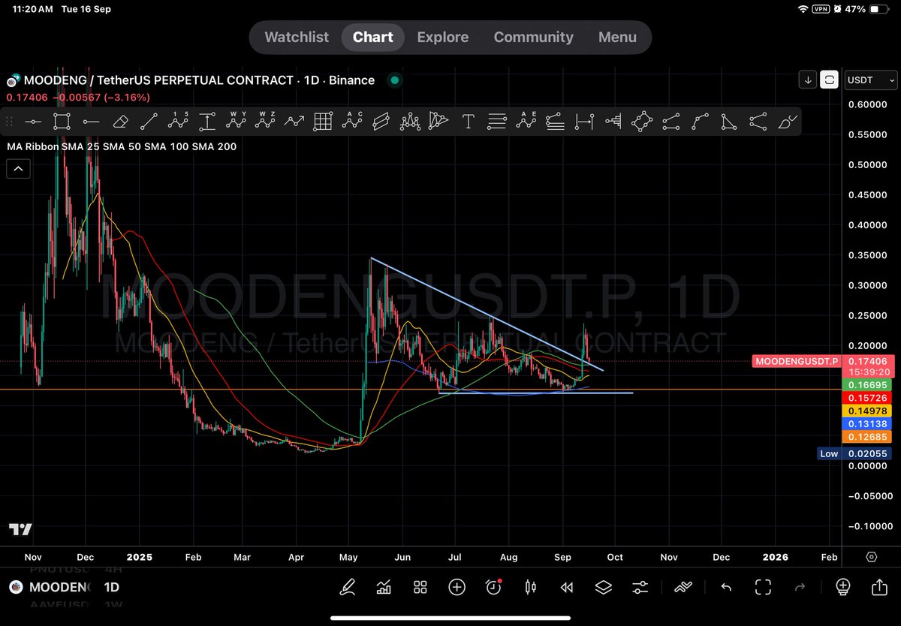Open the four-squares layout grid icon

click(x=420, y=587)
